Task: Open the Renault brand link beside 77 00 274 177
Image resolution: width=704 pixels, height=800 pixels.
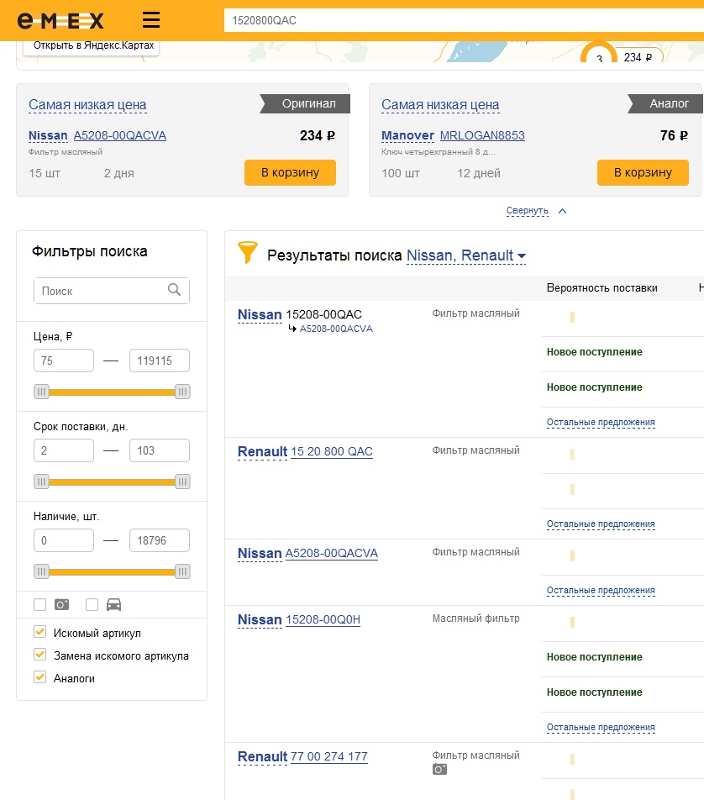Action: pyautogui.click(x=263, y=756)
